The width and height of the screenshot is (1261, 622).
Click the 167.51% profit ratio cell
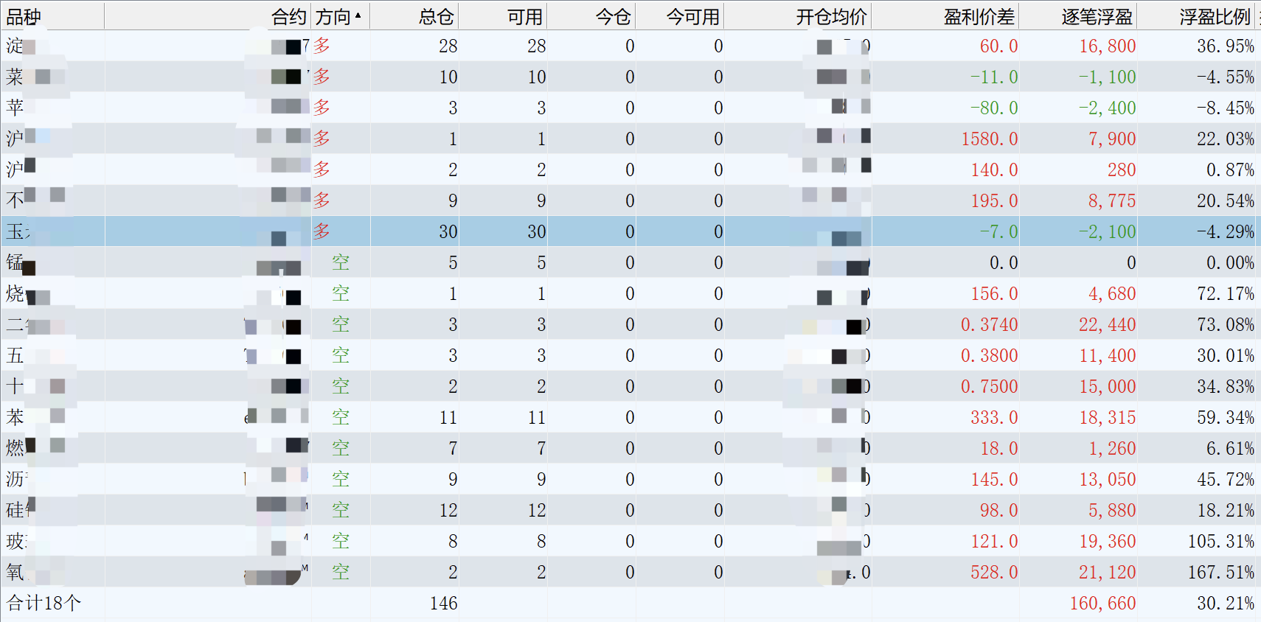click(x=1220, y=573)
